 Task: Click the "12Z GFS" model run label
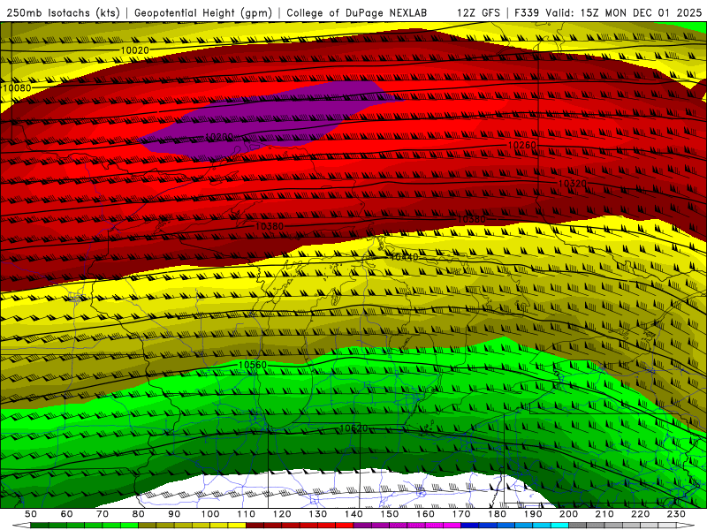click(x=478, y=12)
